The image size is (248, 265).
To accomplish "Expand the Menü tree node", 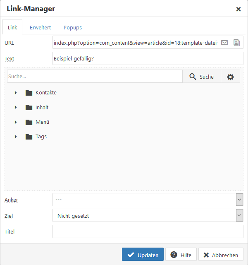I will point(16,122).
